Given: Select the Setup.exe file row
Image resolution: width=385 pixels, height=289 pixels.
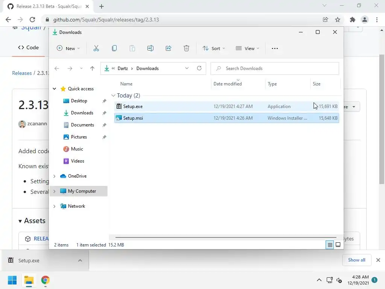Looking at the screenshot, I should point(227,106).
